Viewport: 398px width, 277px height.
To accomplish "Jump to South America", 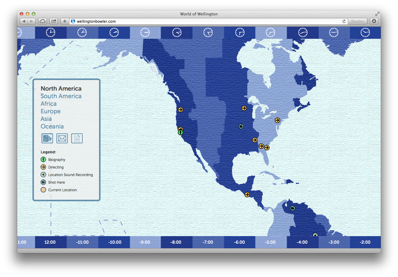I will [x=61, y=96].
